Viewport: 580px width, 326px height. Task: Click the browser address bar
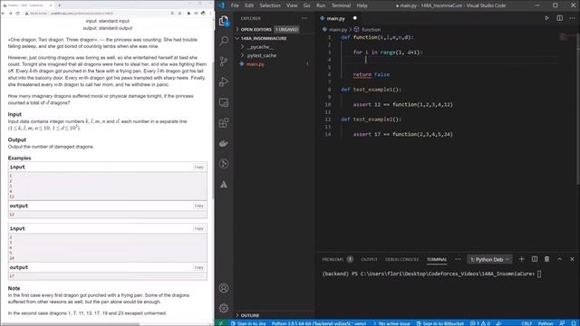99,14
